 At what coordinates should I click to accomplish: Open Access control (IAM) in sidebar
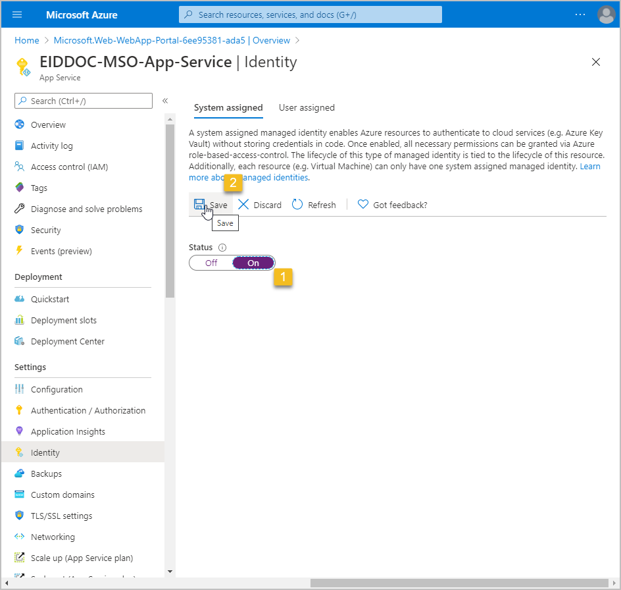coord(69,167)
